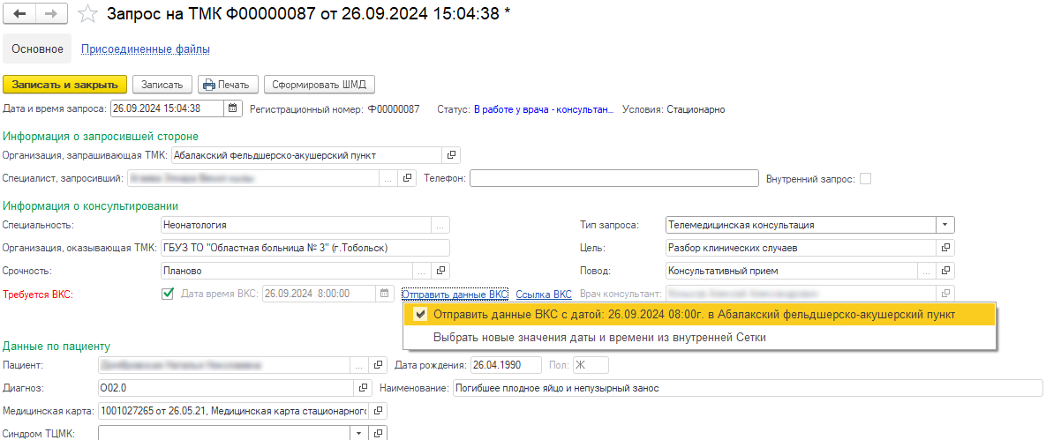Open the medical card record icon
This screenshot has height=440, width=1046.
378,411
